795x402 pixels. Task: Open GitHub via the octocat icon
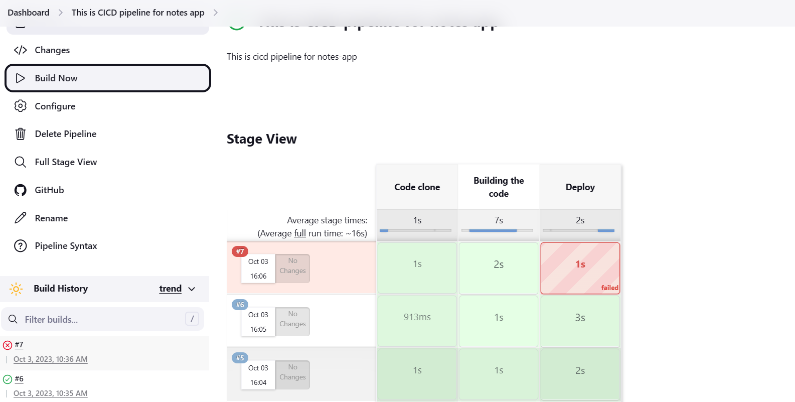(x=21, y=190)
